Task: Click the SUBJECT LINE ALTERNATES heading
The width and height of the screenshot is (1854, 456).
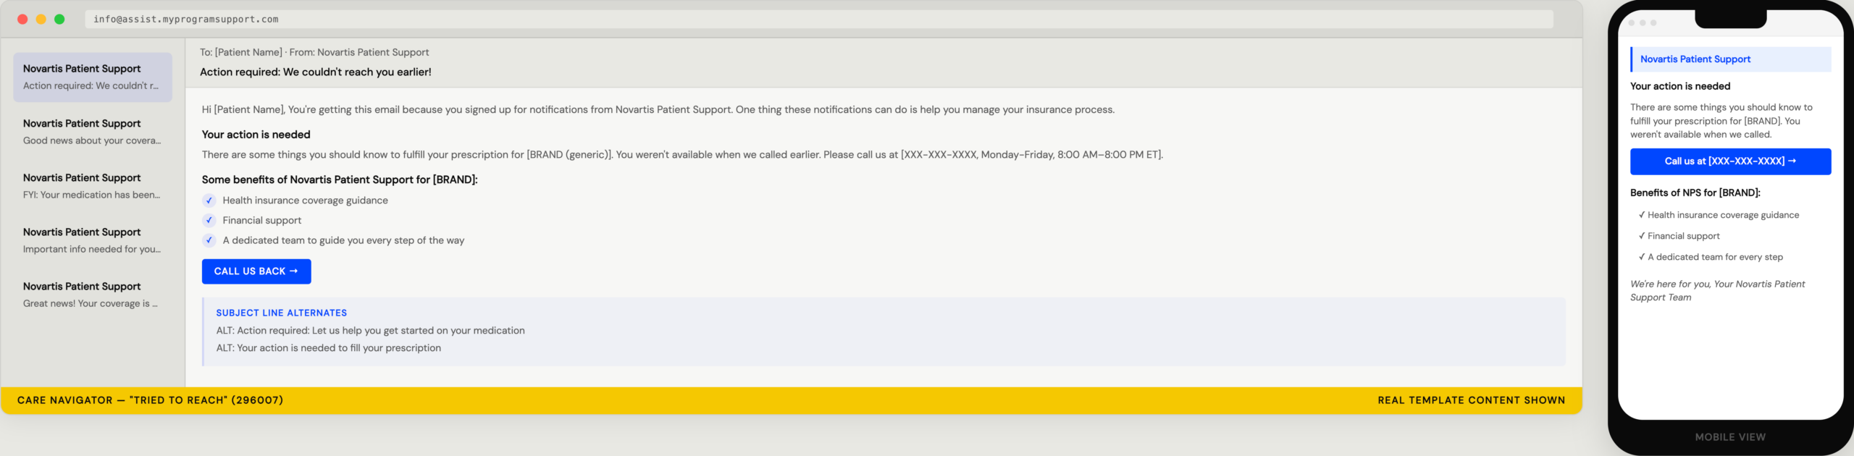Action: tap(281, 313)
